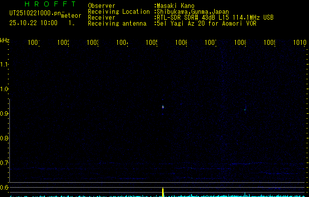Select the location Shibukawa,Gunma,Japan
The height and width of the screenshot is (197, 309).
(193, 12)
